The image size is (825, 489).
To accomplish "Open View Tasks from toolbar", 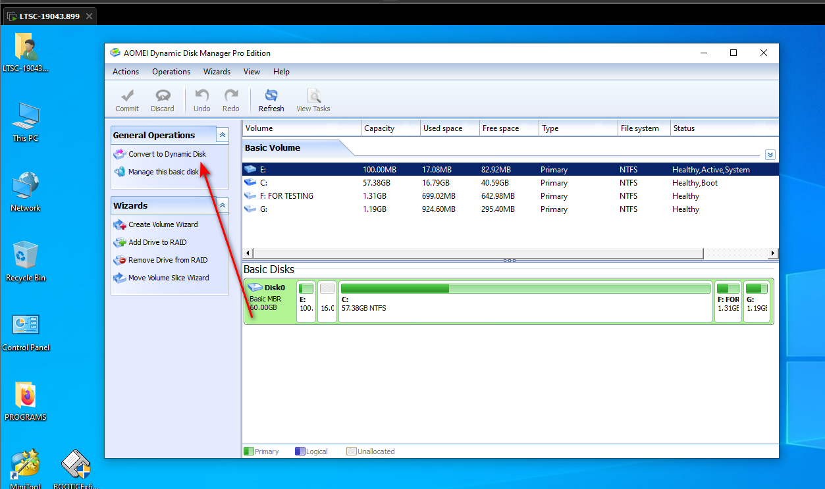I will click(313, 101).
